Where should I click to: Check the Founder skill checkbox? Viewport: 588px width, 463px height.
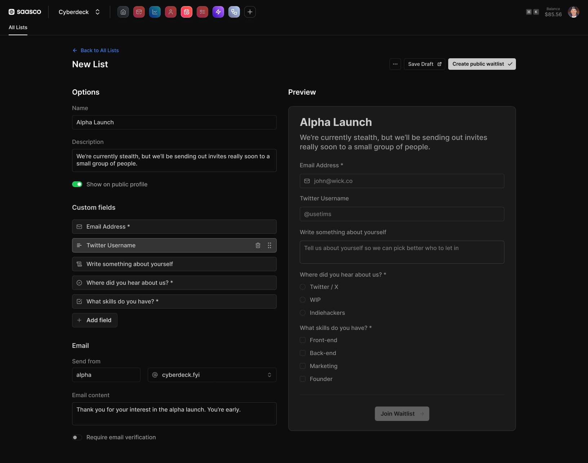pyautogui.click(x=303, y=379)
